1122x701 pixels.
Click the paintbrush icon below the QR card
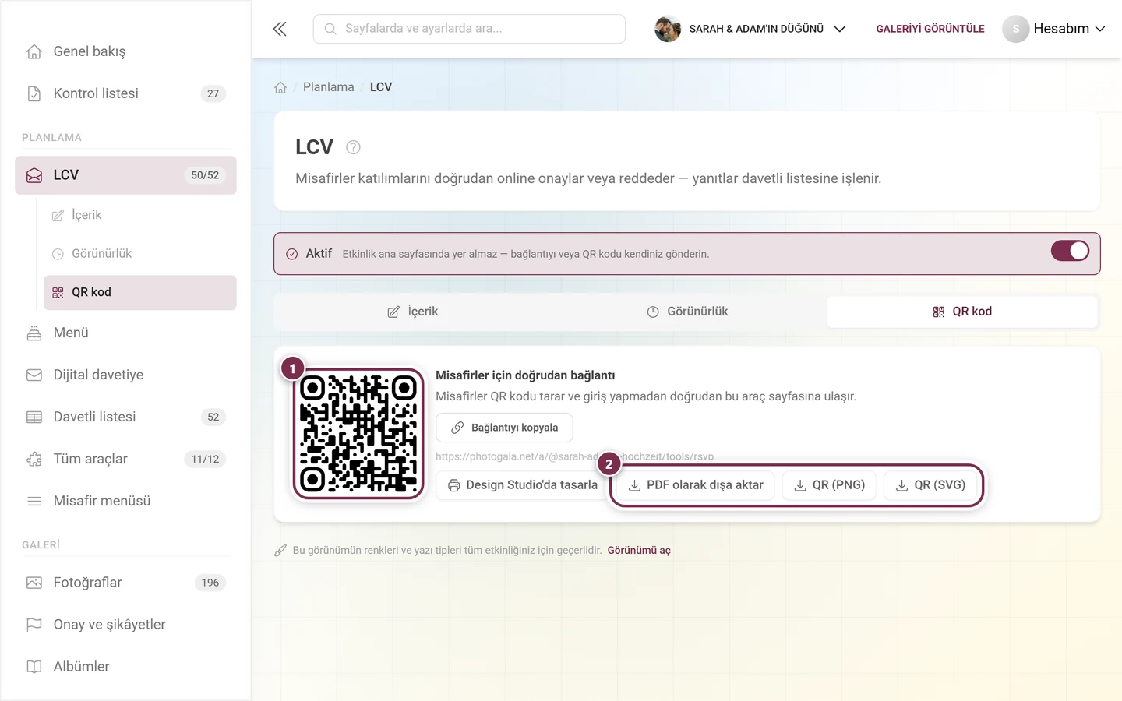[280, 551]
